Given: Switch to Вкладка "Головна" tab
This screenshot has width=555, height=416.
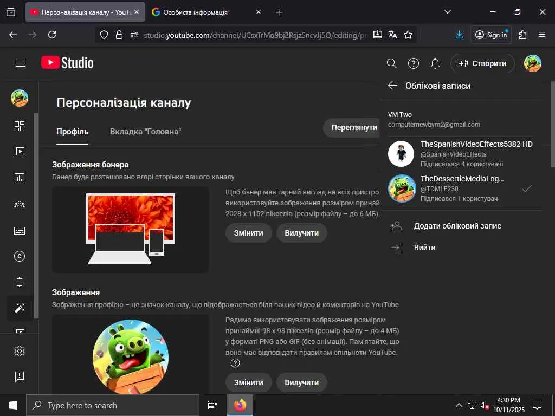Looking at the screenshot, I should pyautogui.click(x=145, y=132).
